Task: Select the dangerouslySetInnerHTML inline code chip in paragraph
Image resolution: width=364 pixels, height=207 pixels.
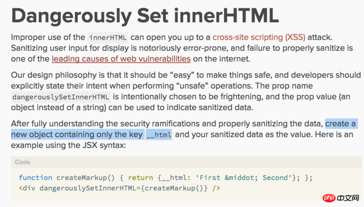Action: pos(61,96)
